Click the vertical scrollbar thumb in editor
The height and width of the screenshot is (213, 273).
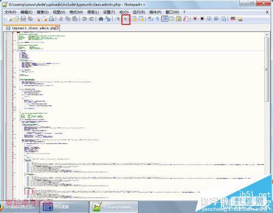(x=267, y=69)
